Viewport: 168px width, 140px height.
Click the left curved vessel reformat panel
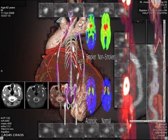coord(138,82)
